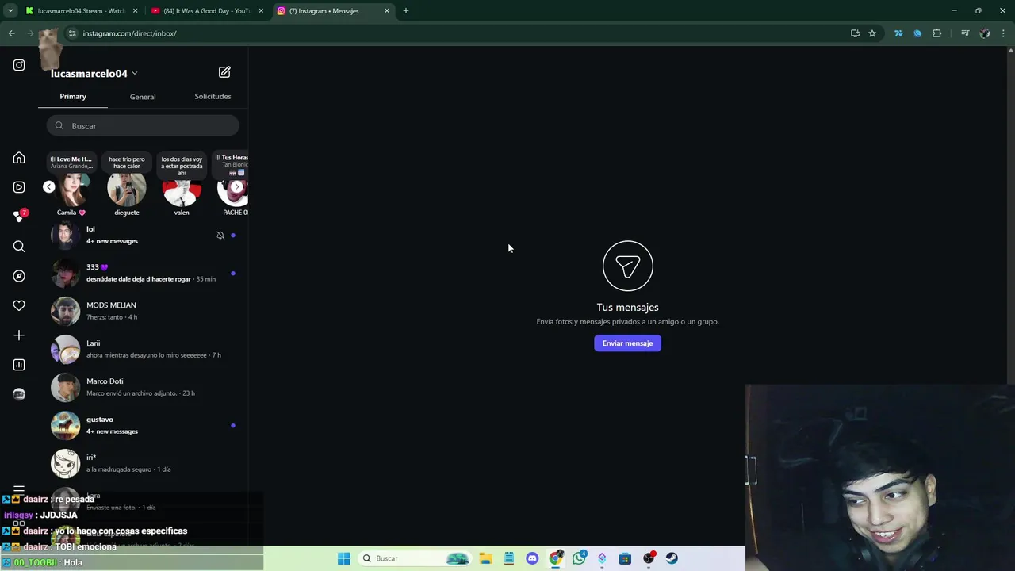Image resolution: width=1015 pixels, height=571 pixels.
Task: Open Notepad from taskbar
Action: click(509, 558)
